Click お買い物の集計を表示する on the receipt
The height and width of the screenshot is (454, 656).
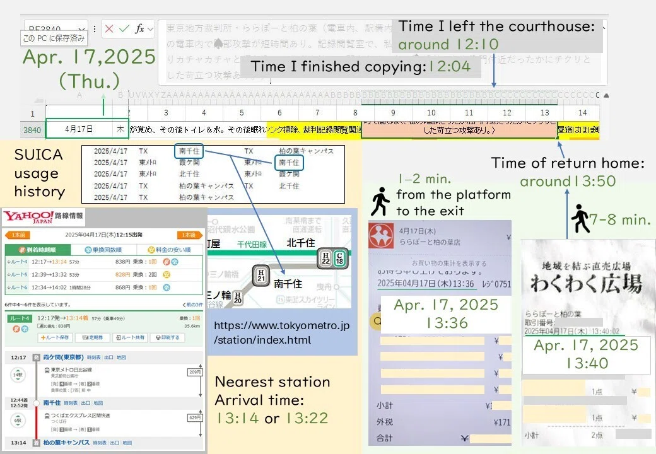tap(449, 264)
